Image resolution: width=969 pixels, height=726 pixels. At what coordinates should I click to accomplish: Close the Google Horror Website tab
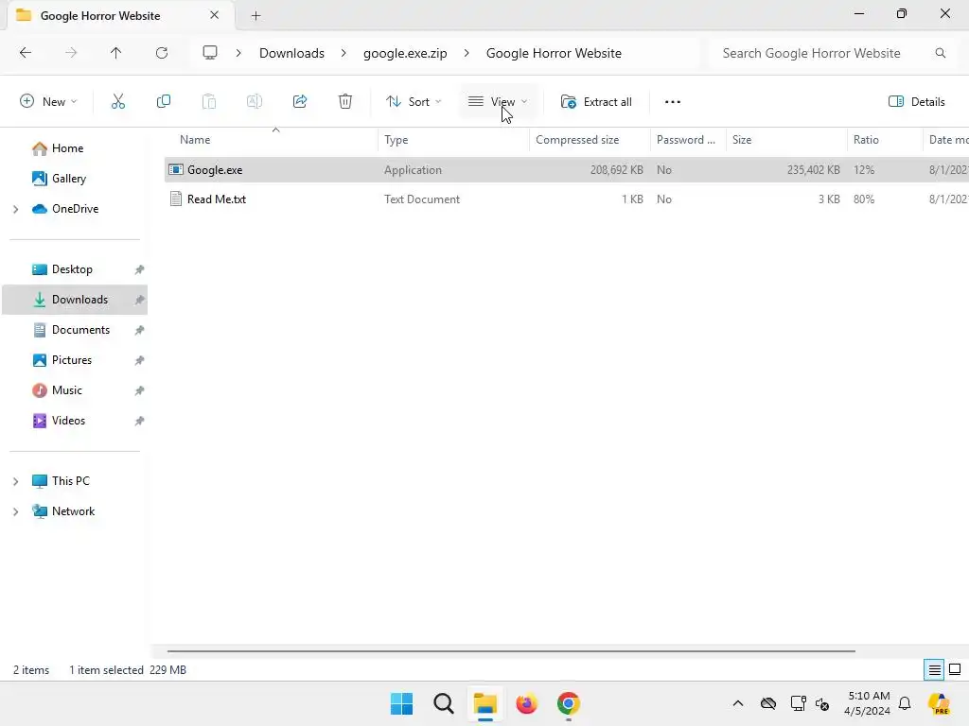click(215, 15)
